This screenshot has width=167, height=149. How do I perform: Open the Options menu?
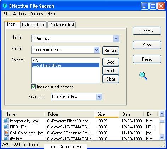pos(37,14)
